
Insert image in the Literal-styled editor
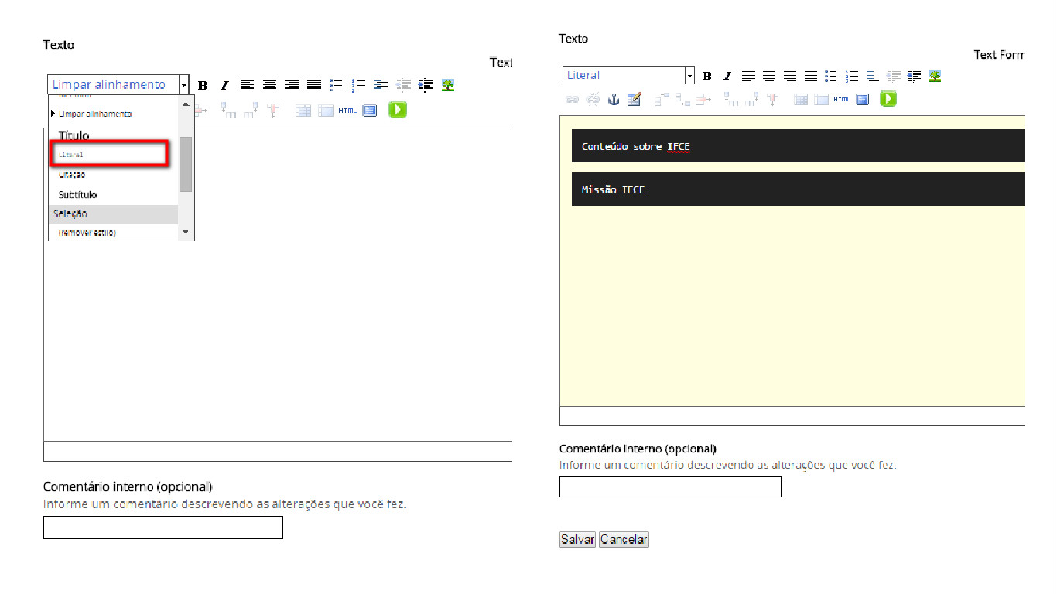coord(935,76)
